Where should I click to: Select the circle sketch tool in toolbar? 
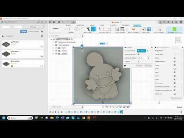(76, 29)
